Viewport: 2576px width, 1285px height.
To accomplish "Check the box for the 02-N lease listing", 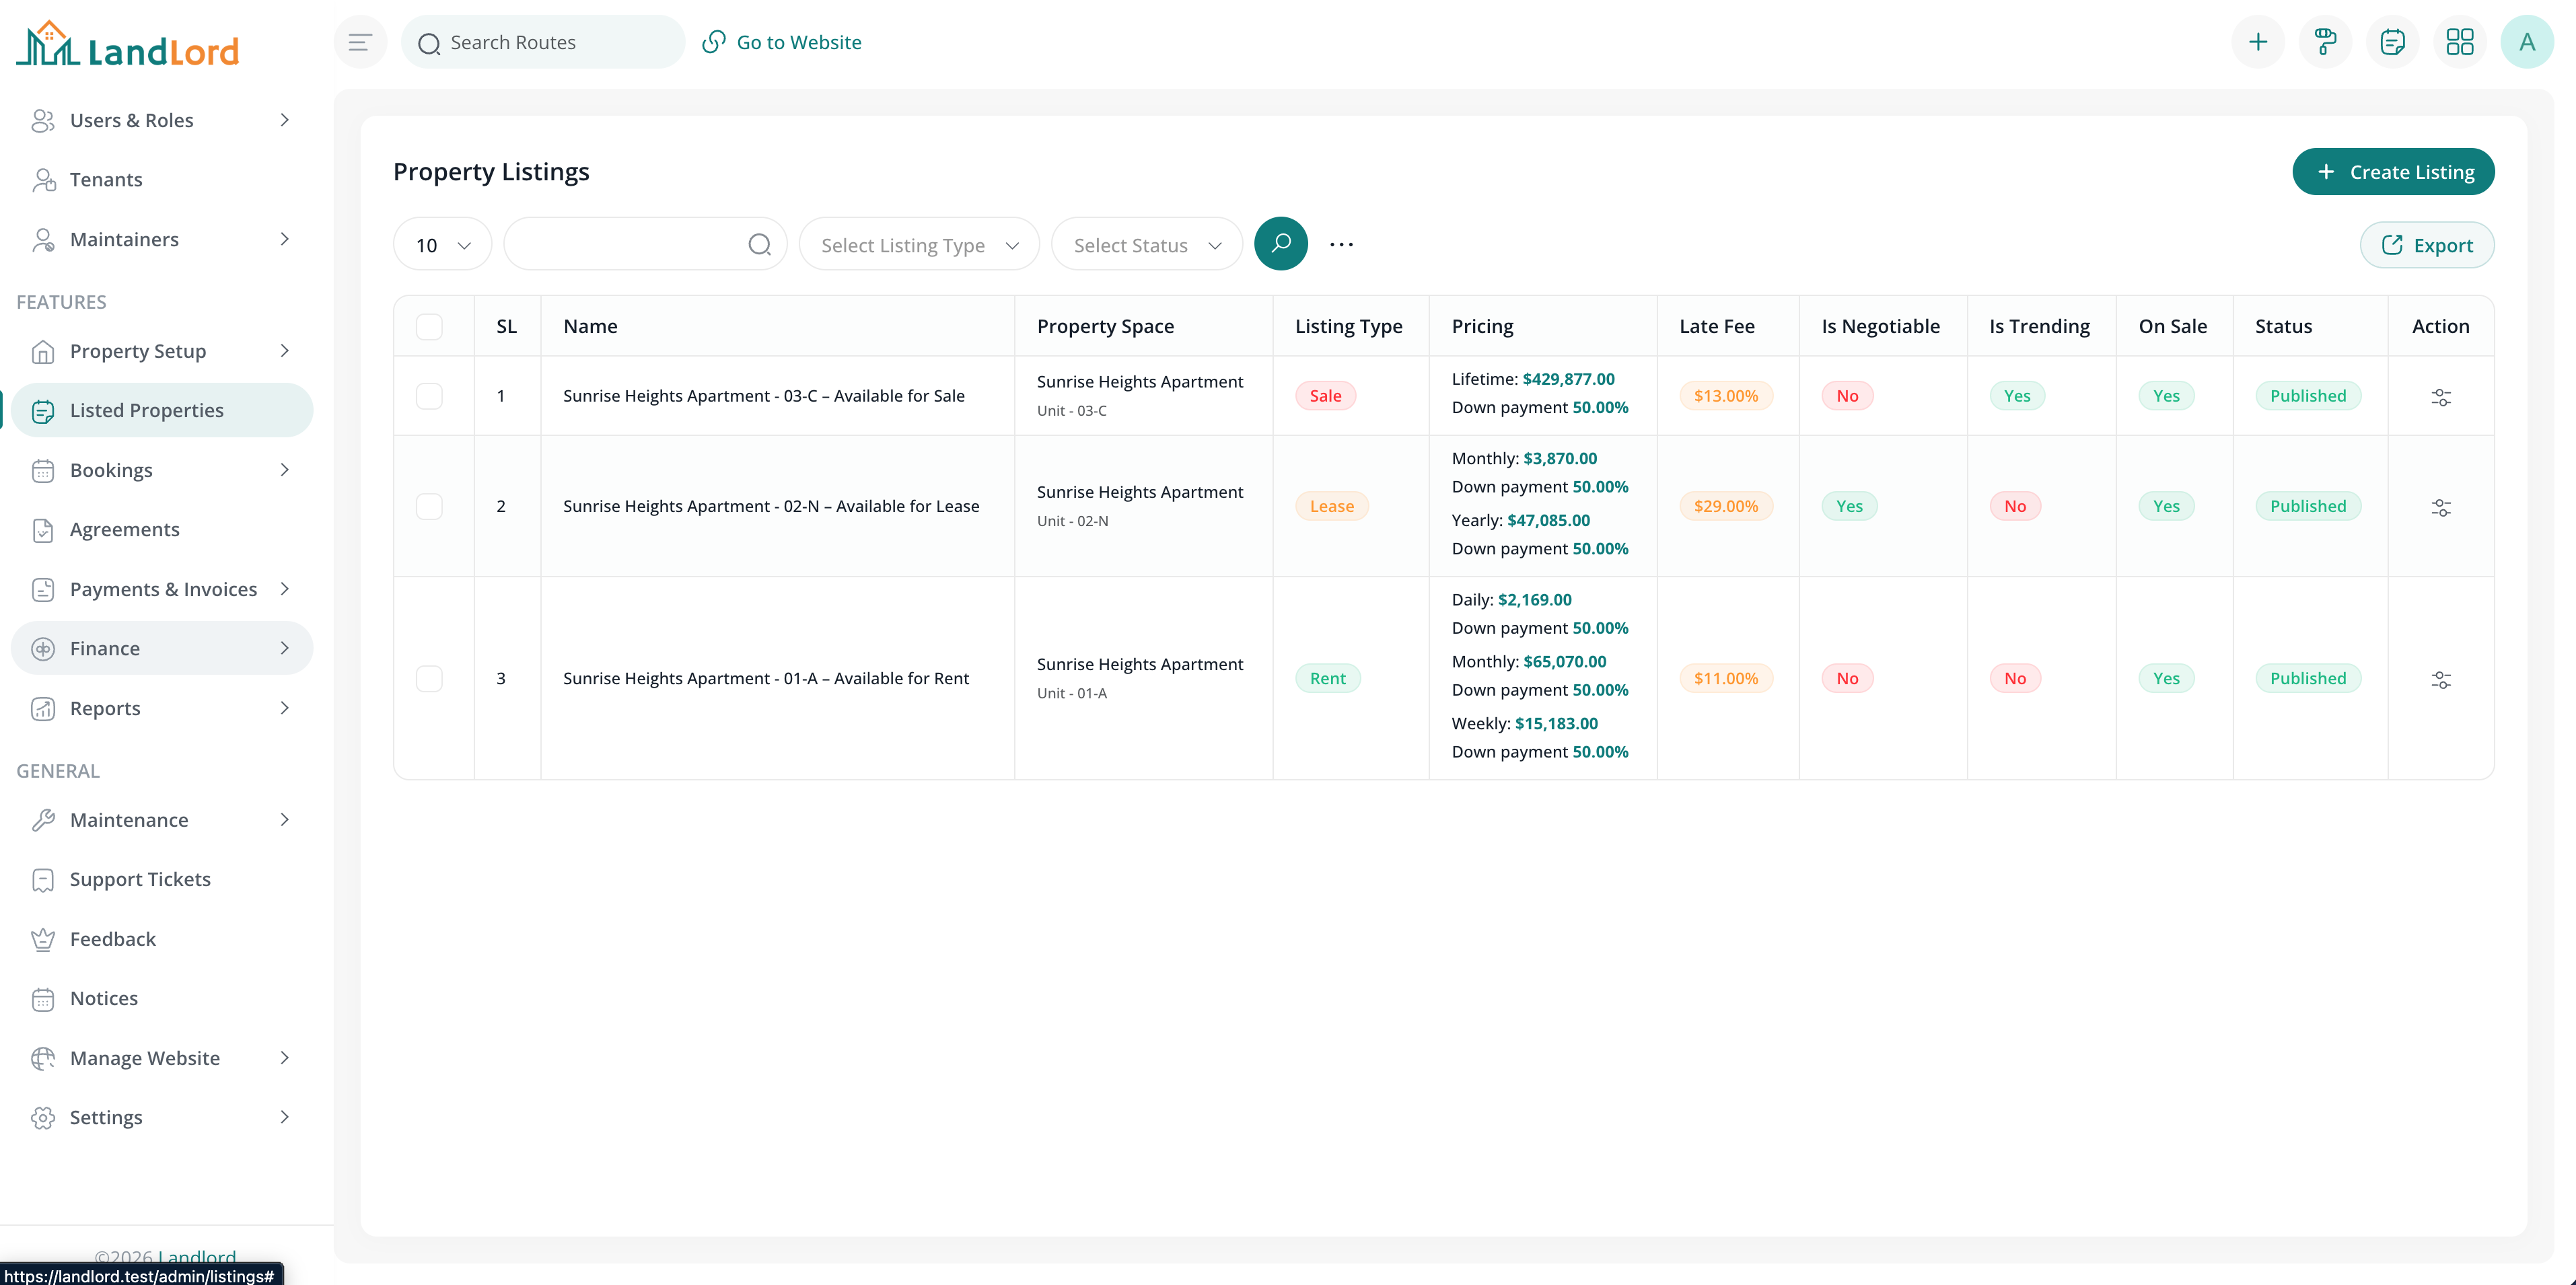I will [429, 506].
